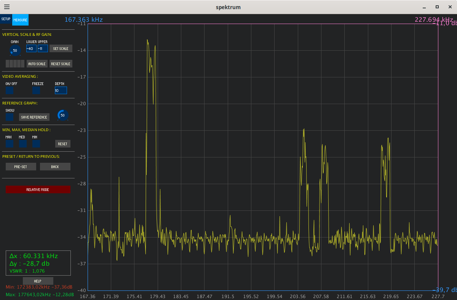Click the LOWER scale input field
Viewport: 457px width, 300px height.
pyautogui.click(x=31, y=48)
